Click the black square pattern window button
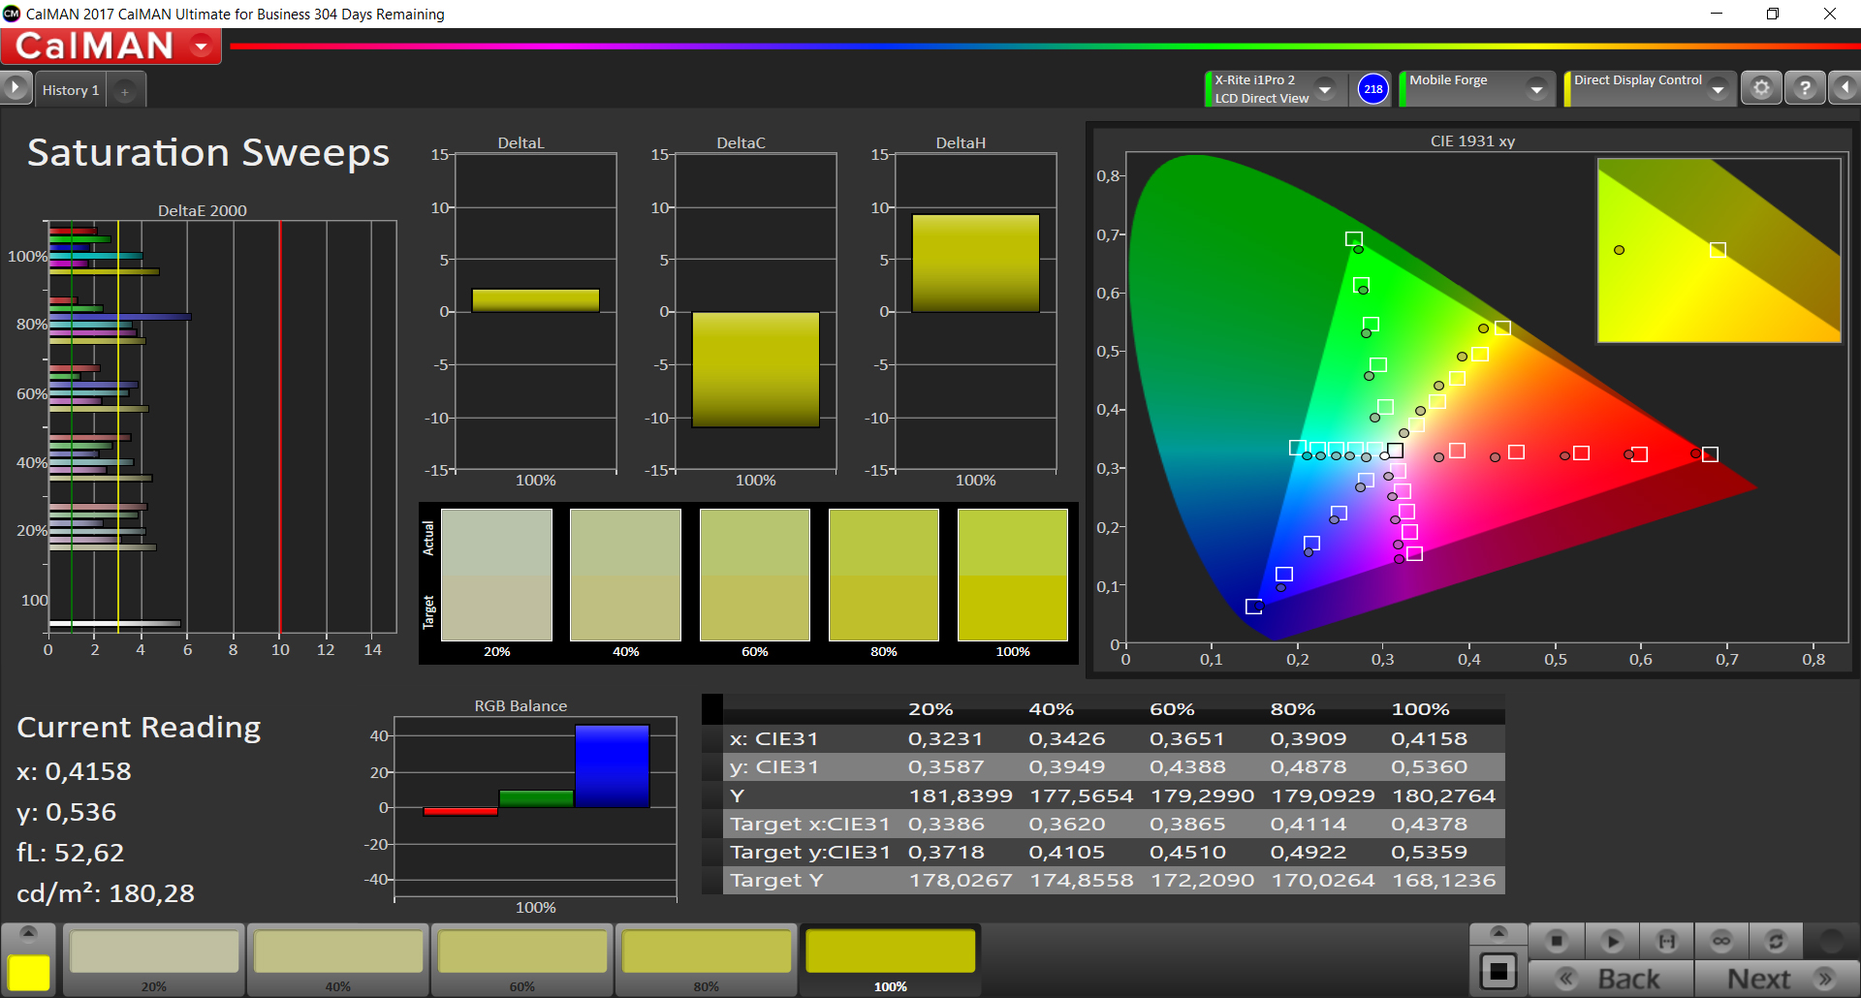This screenshot has width=1861, height=998. click(1498, 971)
